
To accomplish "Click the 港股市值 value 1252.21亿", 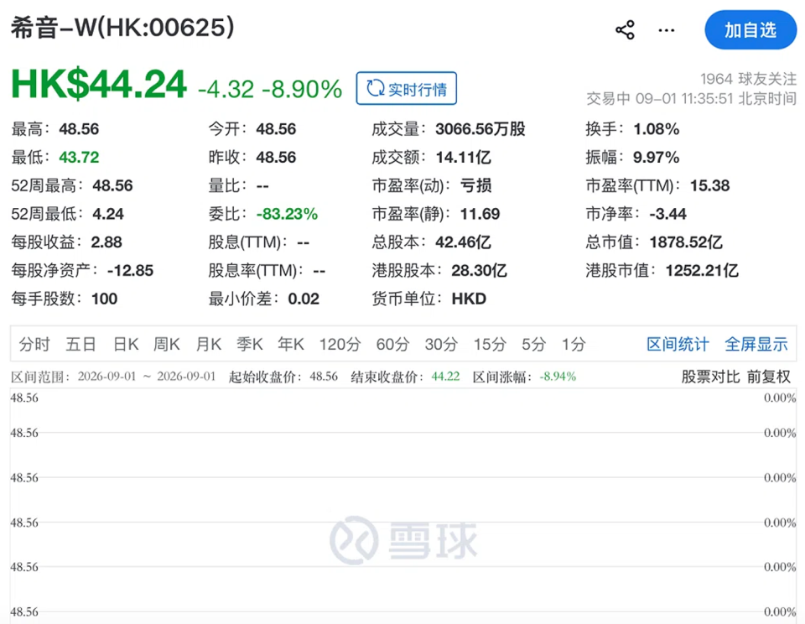I will [x=702, y=270].
